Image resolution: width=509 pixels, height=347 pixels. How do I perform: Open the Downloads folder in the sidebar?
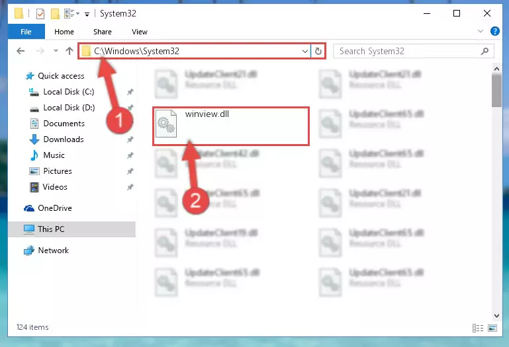(64, 139)
